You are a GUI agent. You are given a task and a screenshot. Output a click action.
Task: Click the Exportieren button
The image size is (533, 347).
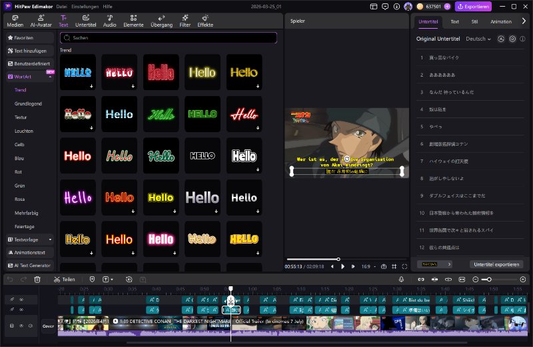coord(473,7)
